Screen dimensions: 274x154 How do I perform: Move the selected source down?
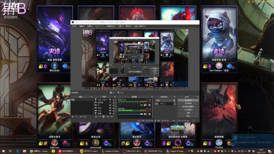112,117
